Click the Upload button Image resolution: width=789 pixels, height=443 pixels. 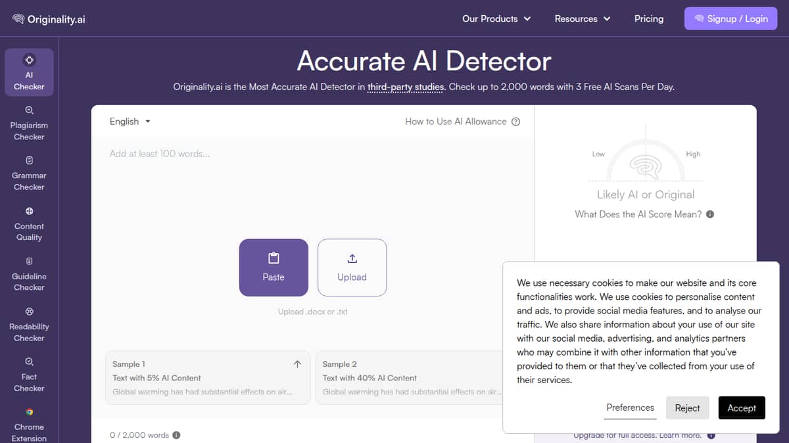pyautogui.click(x=352, y=268)
